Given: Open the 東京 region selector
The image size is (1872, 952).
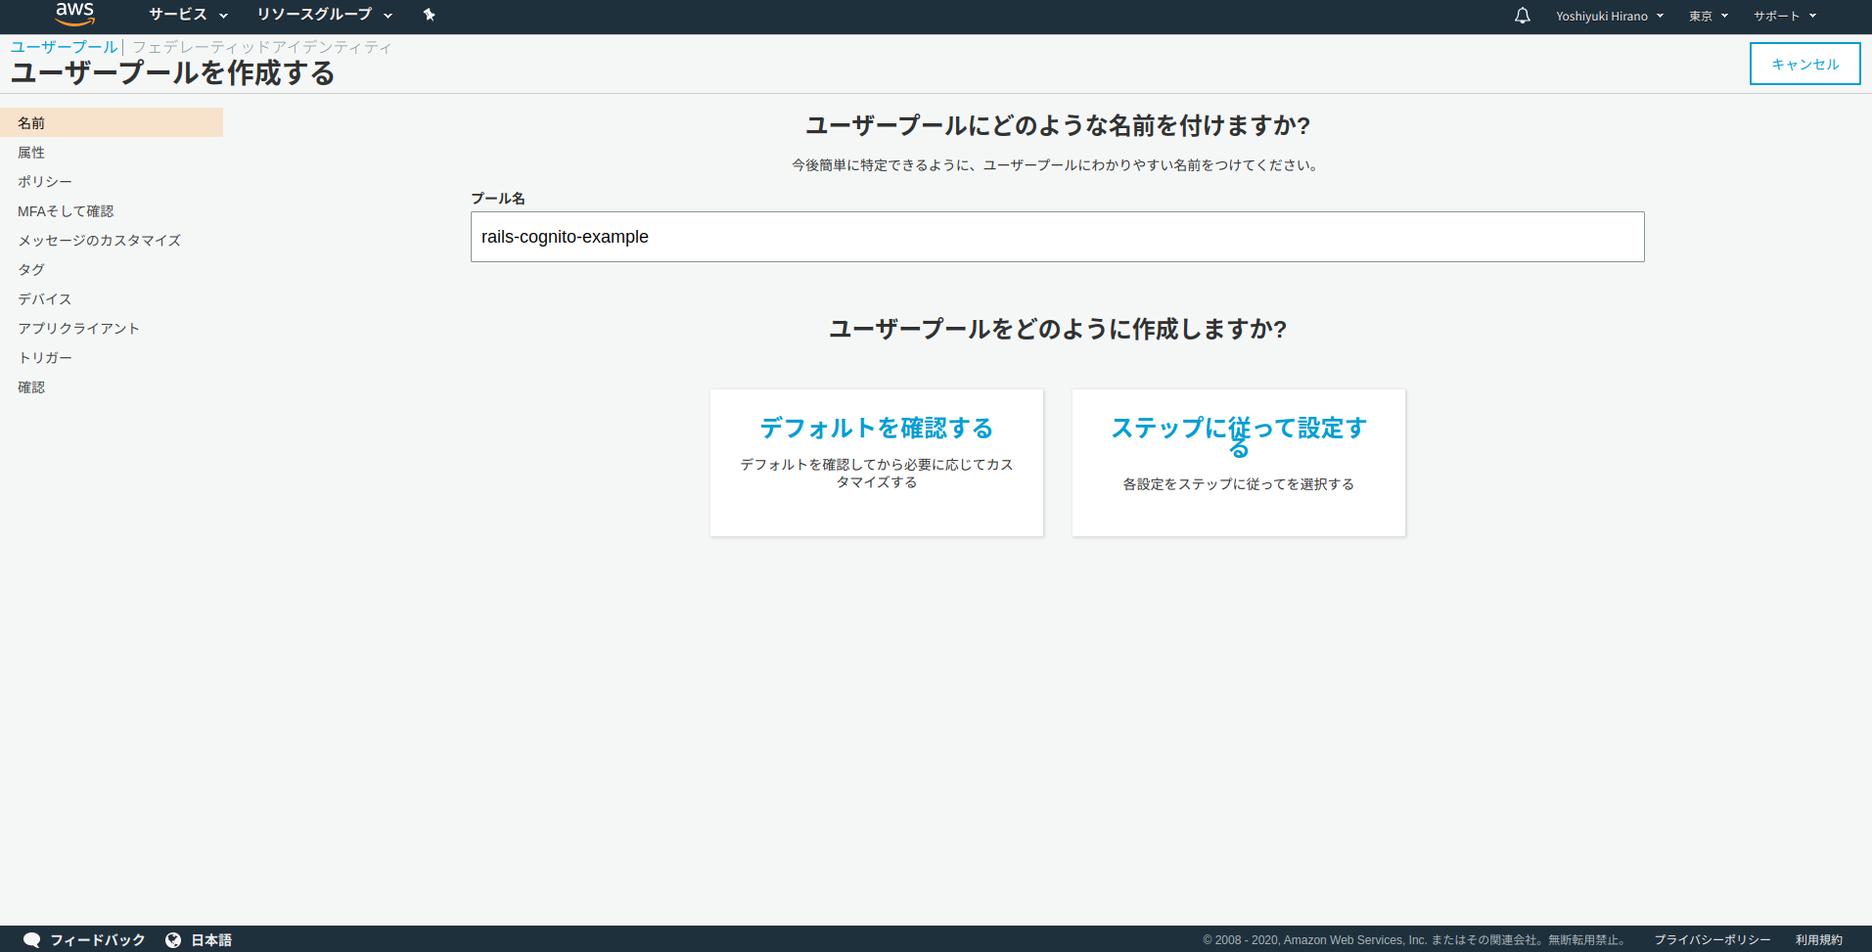Looking at the screenshot, I should 1708,16.
